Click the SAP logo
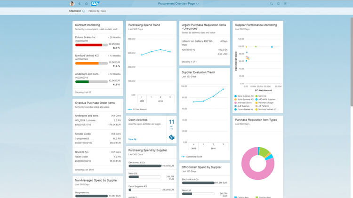This screenshot has width=353, height=198. click(x=95, y=4)
